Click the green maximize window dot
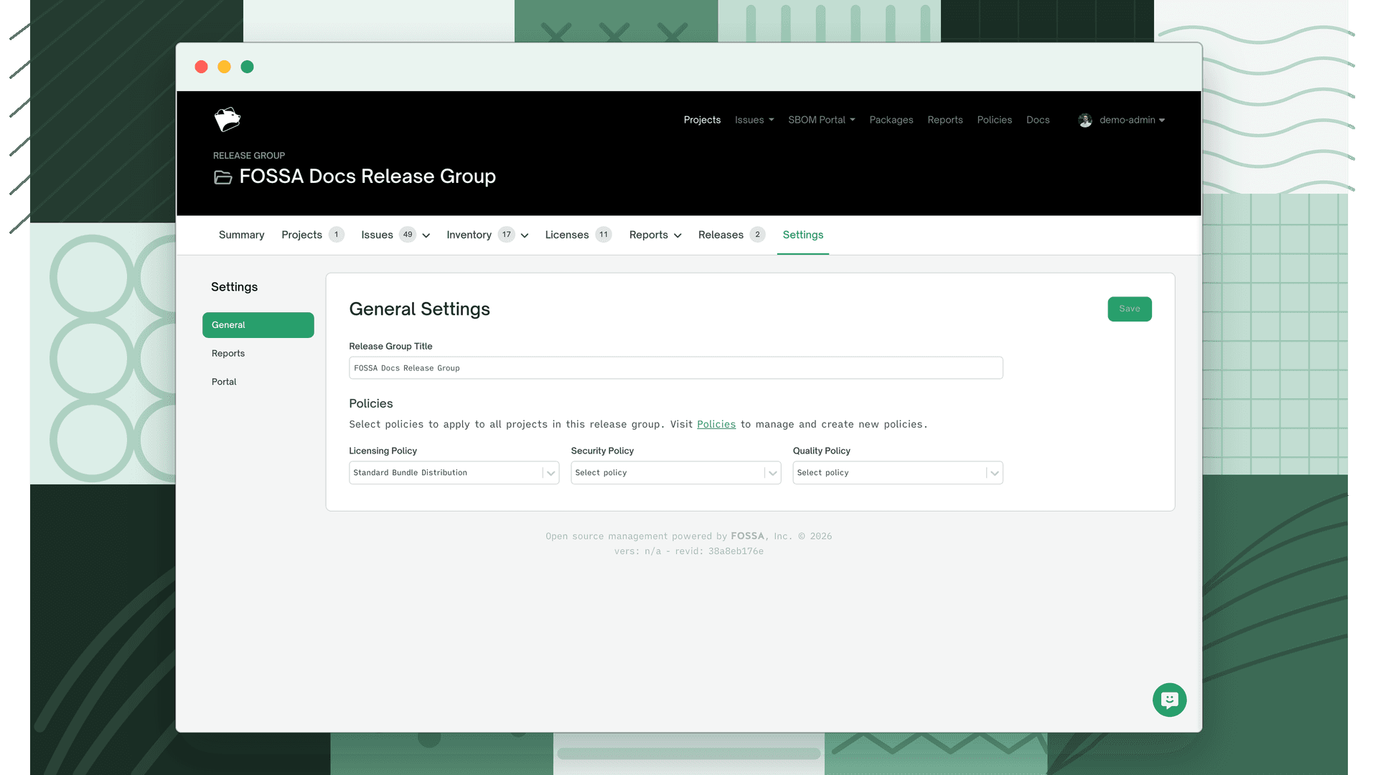 [247, 67]
